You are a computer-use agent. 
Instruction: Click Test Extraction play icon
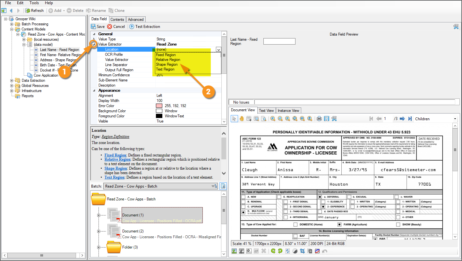tap(132, 27)
